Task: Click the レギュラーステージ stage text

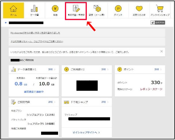Action: (151, 89)
